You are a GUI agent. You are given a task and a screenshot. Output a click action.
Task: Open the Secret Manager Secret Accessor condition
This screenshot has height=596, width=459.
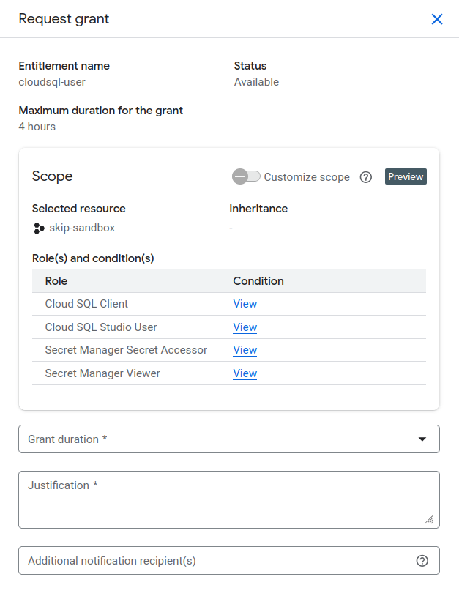245,350
